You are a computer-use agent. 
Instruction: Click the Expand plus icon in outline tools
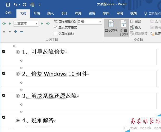pyautogui.click(x=15, y=31)
